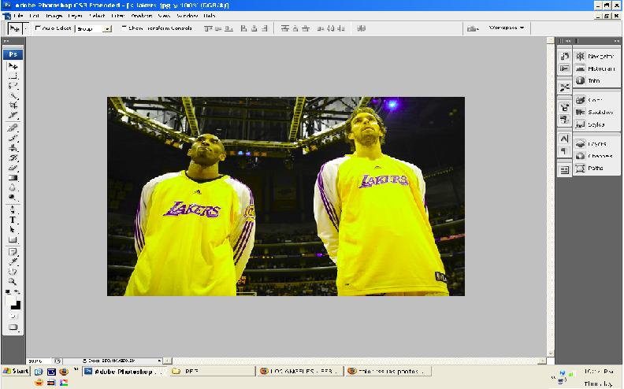This screenshot has width=624, height=389.
Task: Open the Layer Comps panel icon
Action: click(564, 170)
